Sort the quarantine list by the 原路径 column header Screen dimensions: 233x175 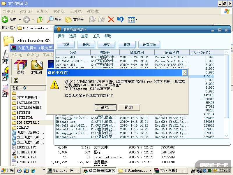(x=105, y=52)
